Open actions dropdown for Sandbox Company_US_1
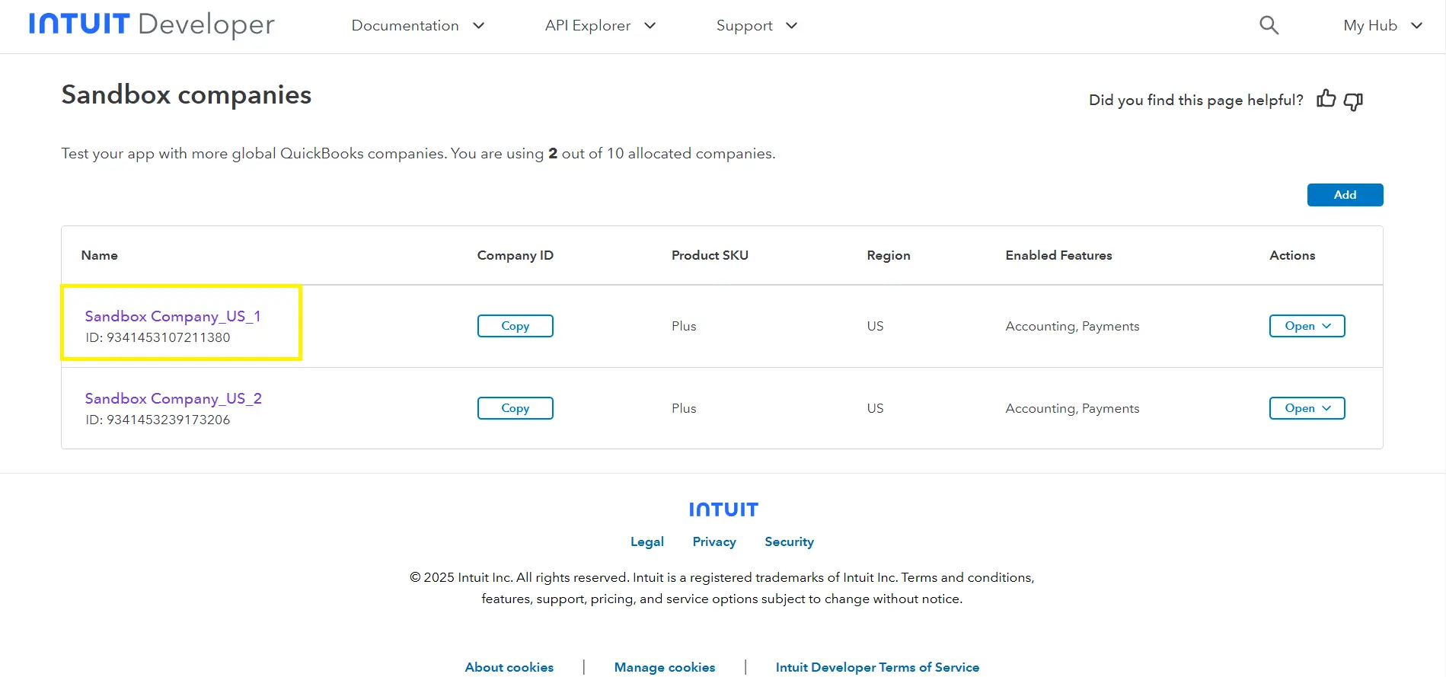1446x677 pixels. click(x=1307, y=326)
